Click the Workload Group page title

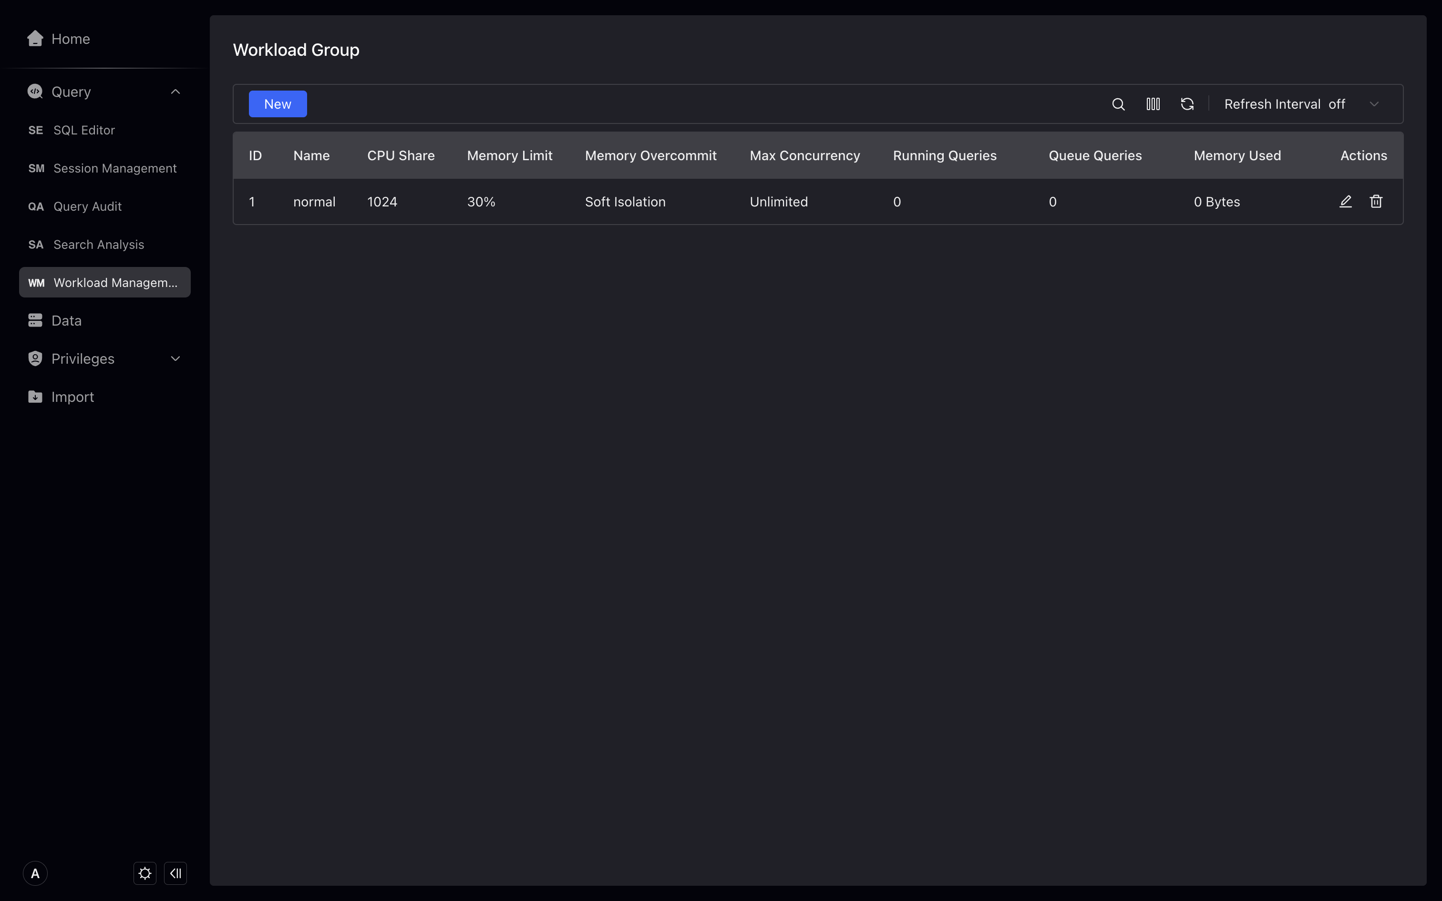pyautogui.click(x=296, y=50)
